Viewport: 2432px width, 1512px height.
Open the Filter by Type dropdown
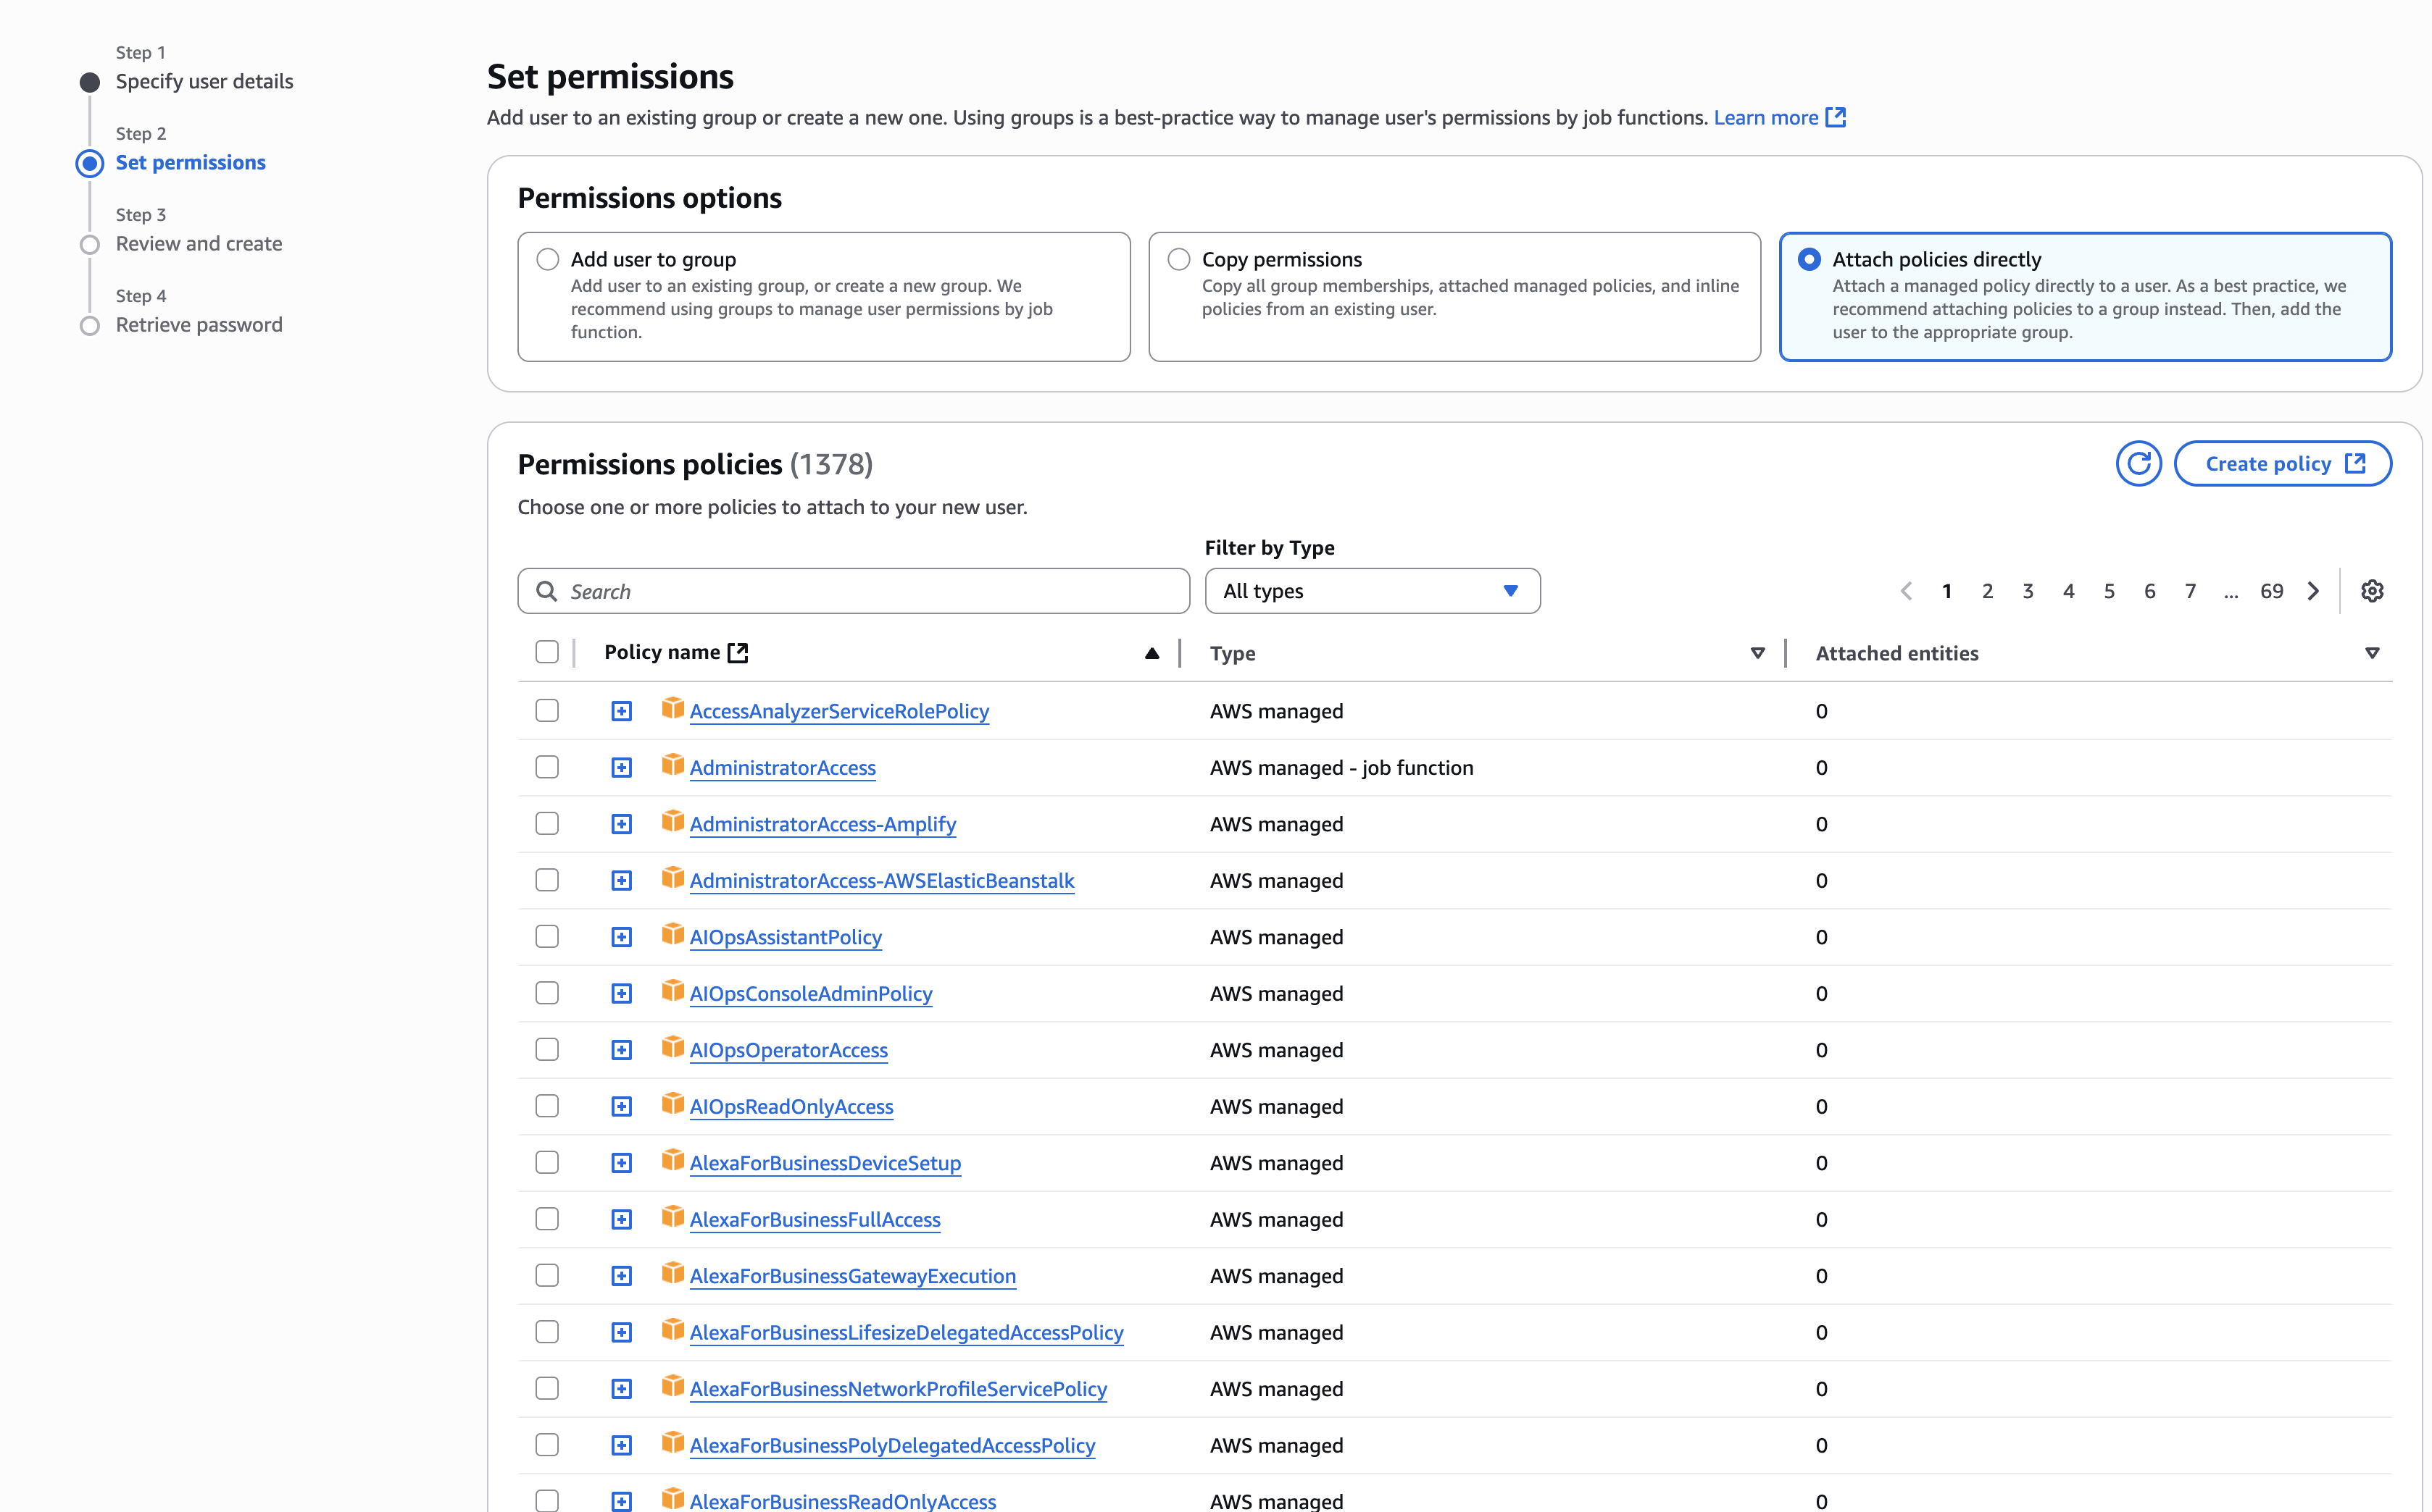[1372, 591]
